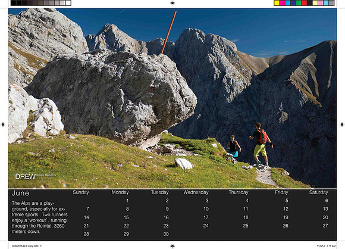The height and width of the screenshot is (249, 345).
Task: Click the left edge registration mark
Action: pos(3,125)
